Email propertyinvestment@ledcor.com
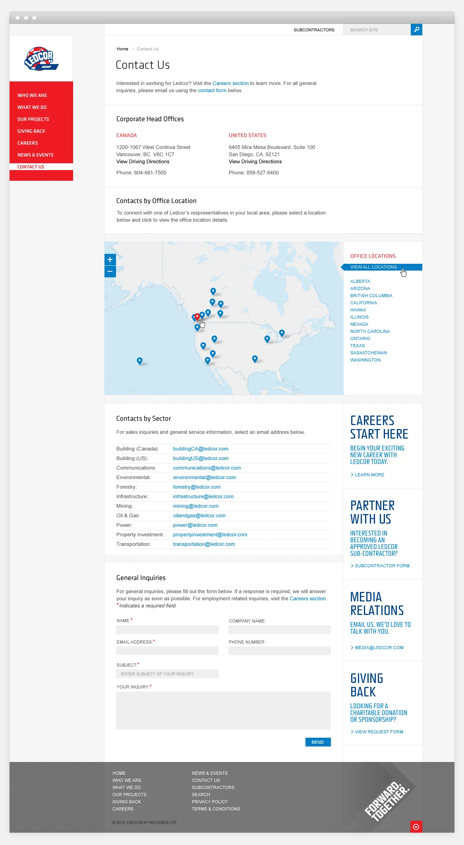 210,535
